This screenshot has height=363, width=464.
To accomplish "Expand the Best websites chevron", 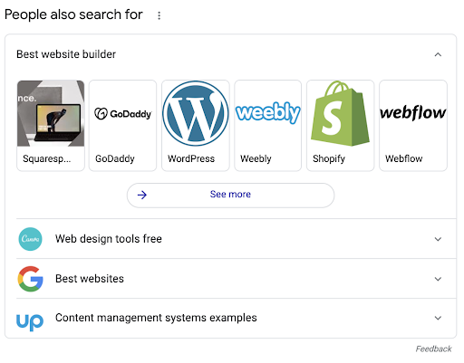I will [x=438, y=279].
